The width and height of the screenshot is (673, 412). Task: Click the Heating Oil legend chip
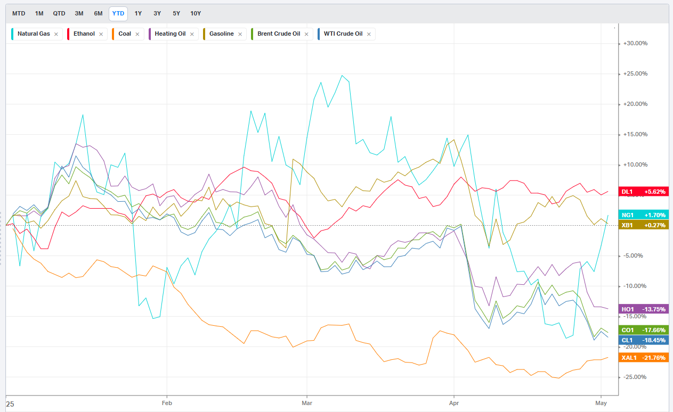coord(174,34)
